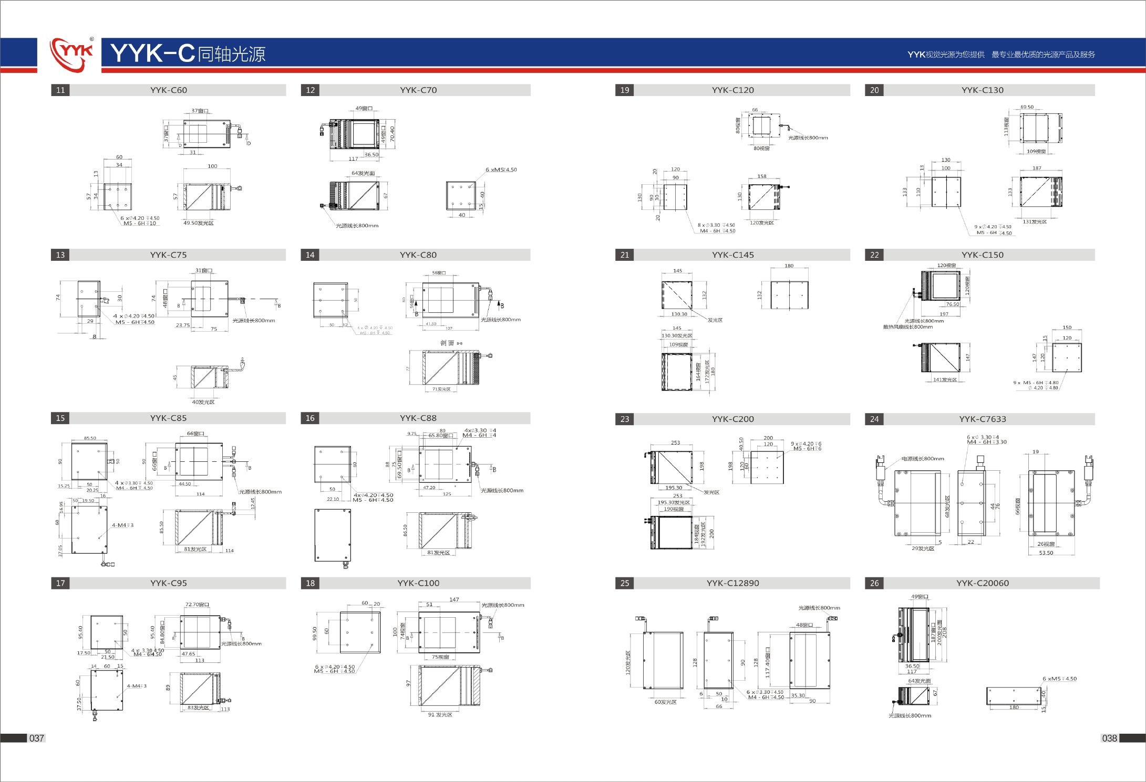
Task: Select the 'YYK-C88' section heading
Action: (418, 418)
